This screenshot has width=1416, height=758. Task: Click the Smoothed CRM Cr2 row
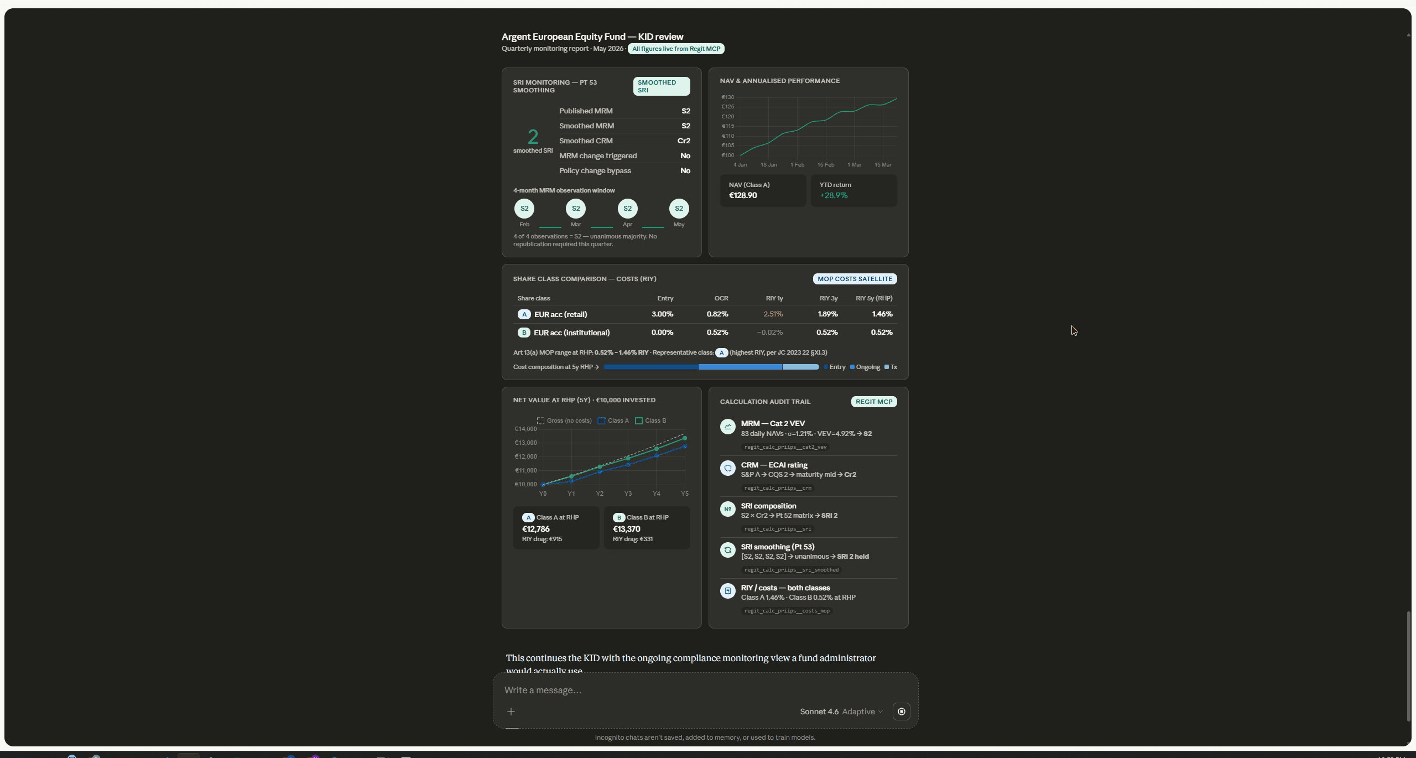tap(624, 141)
